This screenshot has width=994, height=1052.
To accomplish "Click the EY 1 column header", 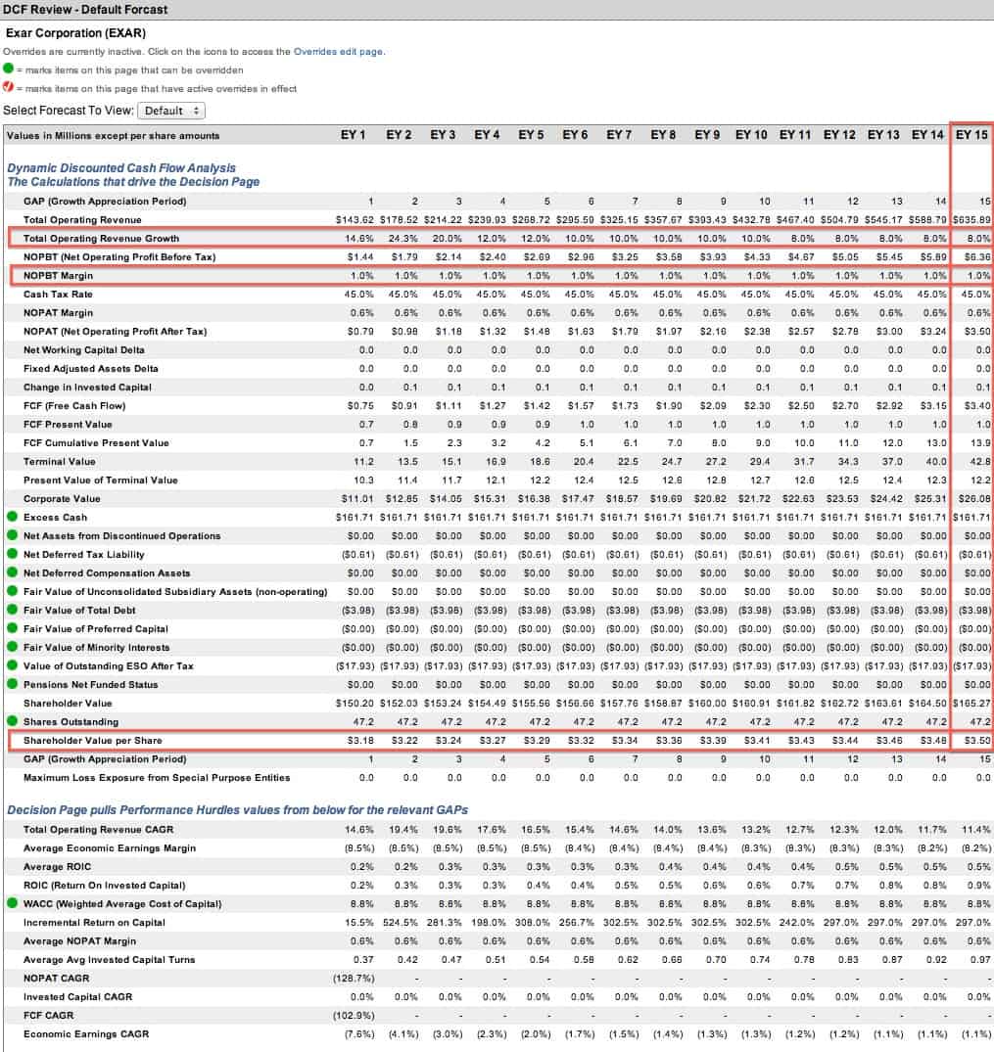I will pyautogui.click(x=353, y=135).
